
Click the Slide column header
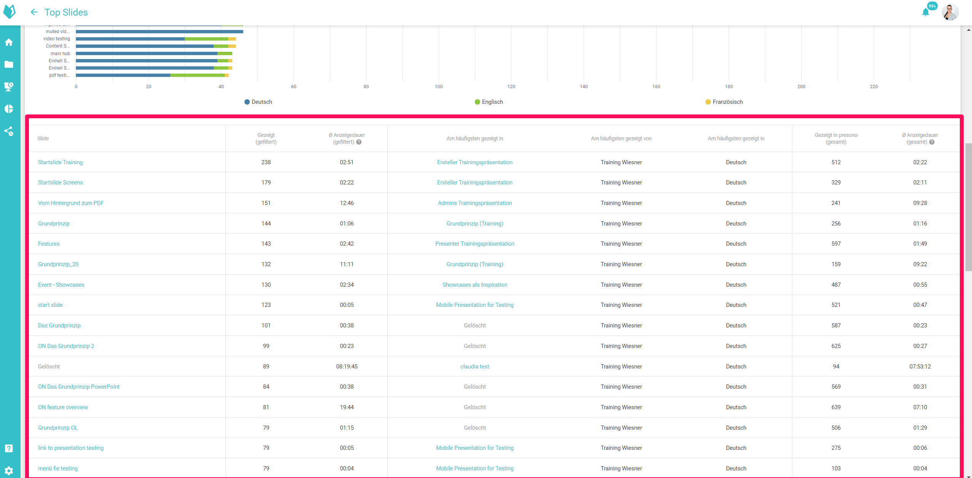tap(43, 138)
